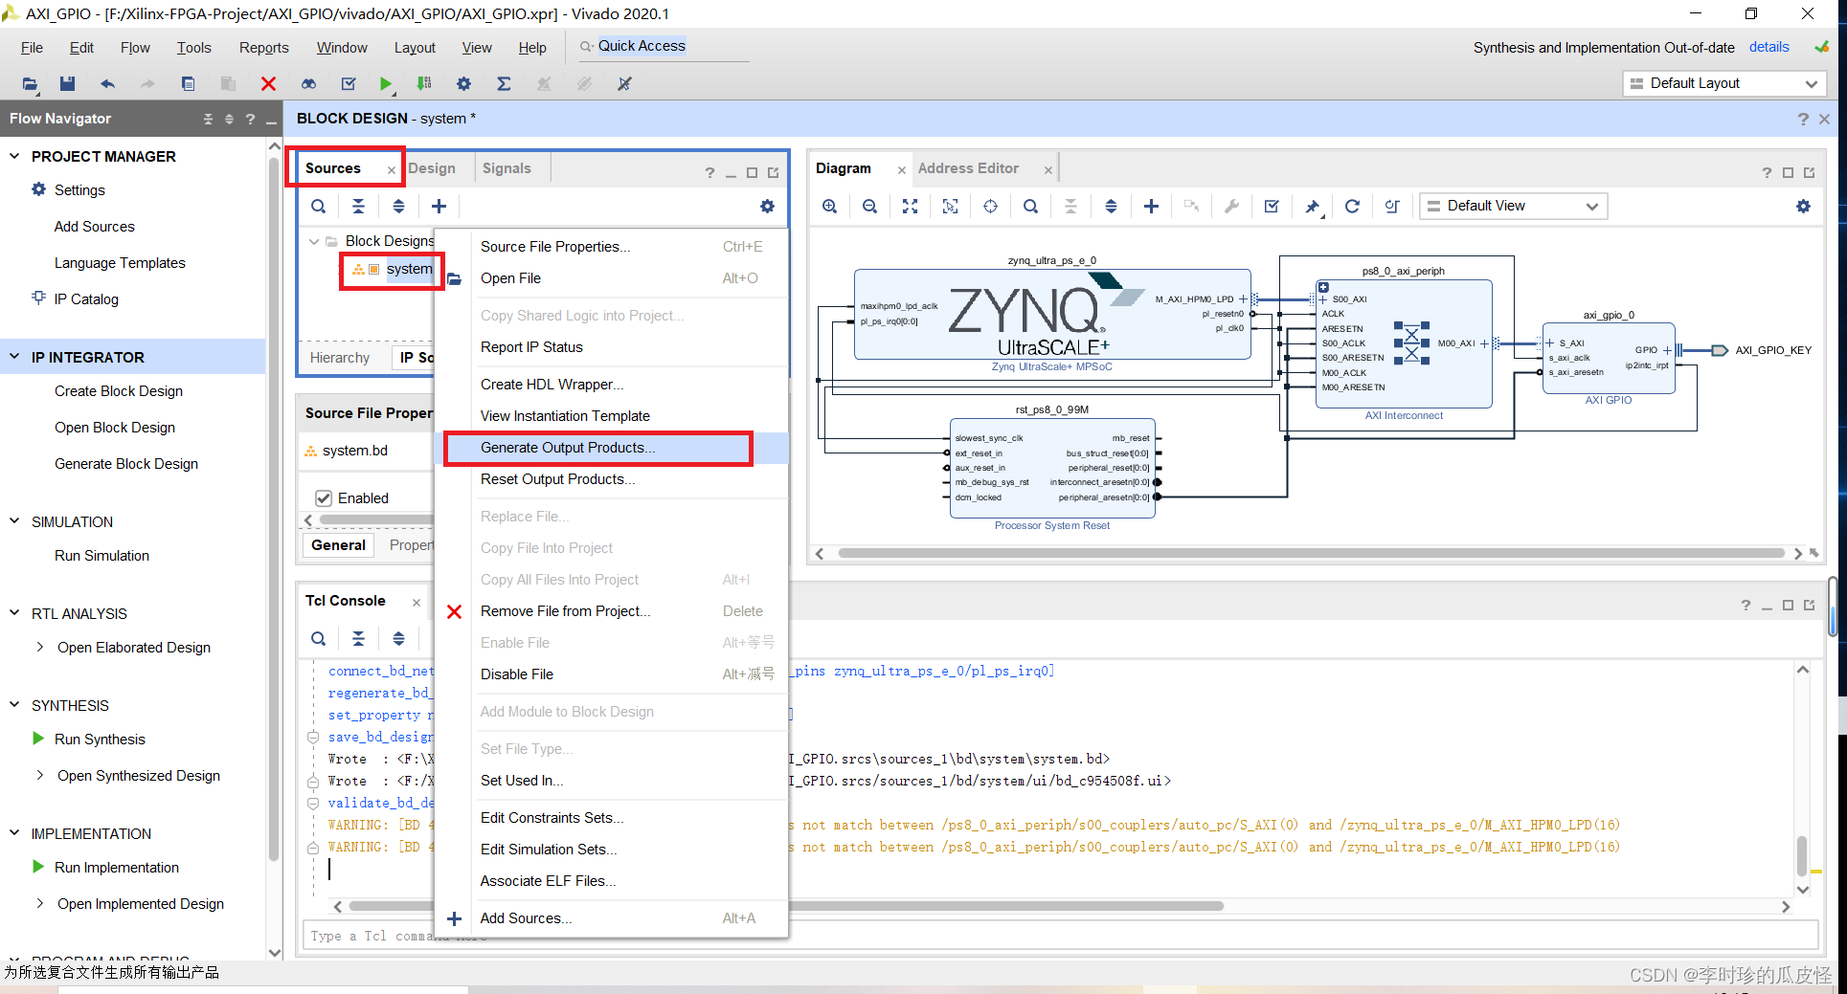Zoom in on the Diagram
This screenshot has height=994, width=1847.
tap(830, 207)
